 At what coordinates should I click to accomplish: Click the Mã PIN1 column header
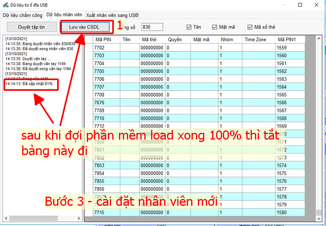[290, 40]
